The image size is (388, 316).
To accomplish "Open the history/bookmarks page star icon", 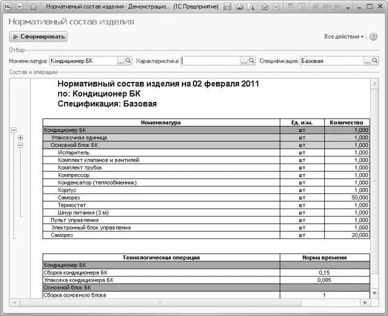I will (276, 7).
